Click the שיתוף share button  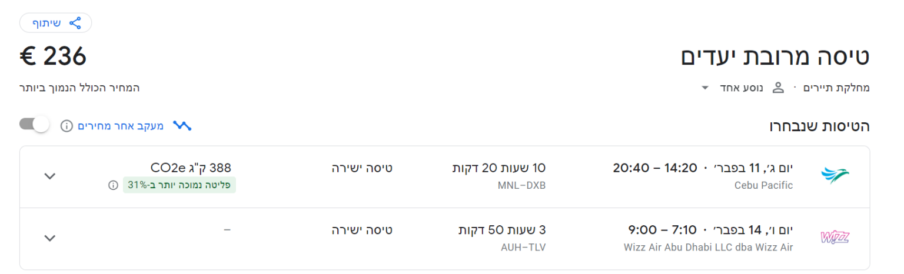point(56,23)
